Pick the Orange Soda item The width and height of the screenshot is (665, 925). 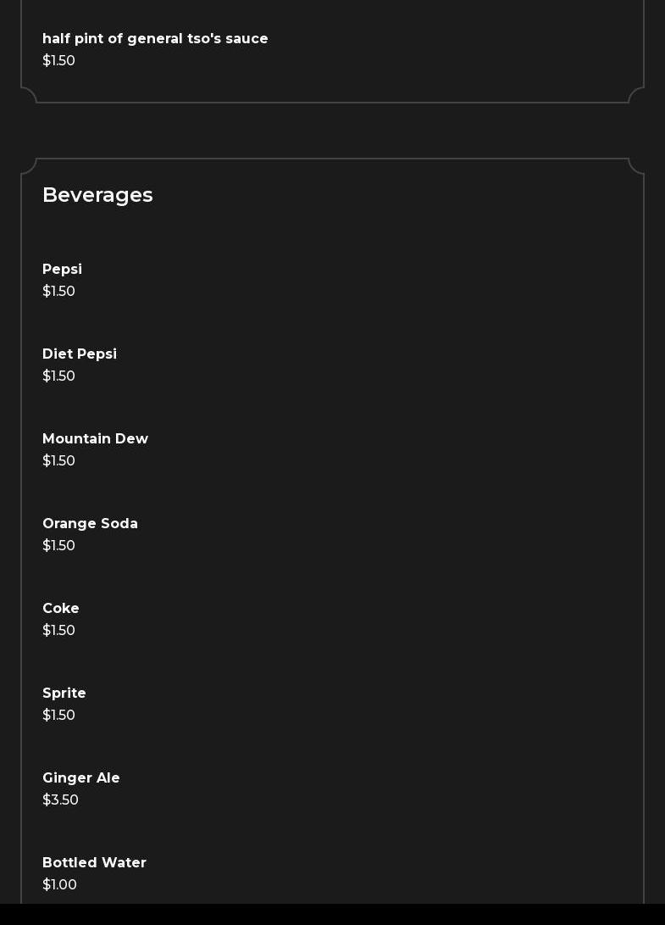coord(90,524)
